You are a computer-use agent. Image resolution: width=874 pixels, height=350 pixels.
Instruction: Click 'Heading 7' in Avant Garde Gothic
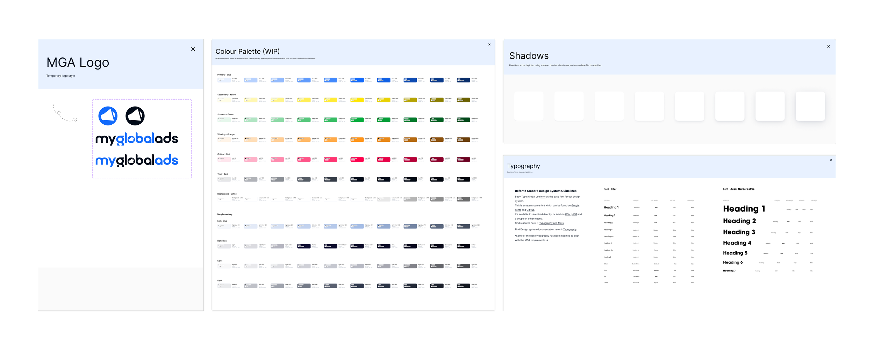(729, 271)
